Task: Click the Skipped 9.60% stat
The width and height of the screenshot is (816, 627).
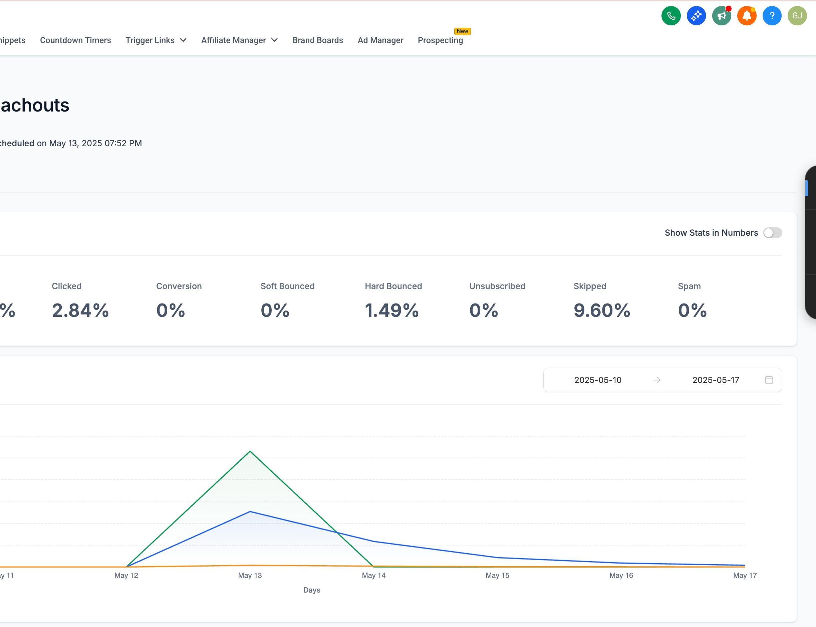Action: pyautogui.click(x=602, y=301)
